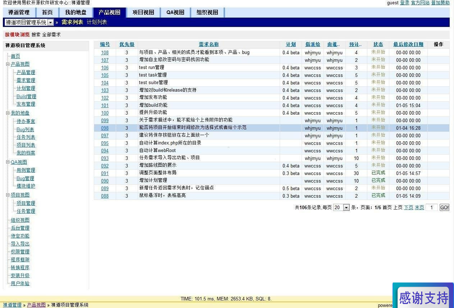454x308 pixels.
Task: Open the 计划列表 submenu item
Action: (x=97, y=22)
